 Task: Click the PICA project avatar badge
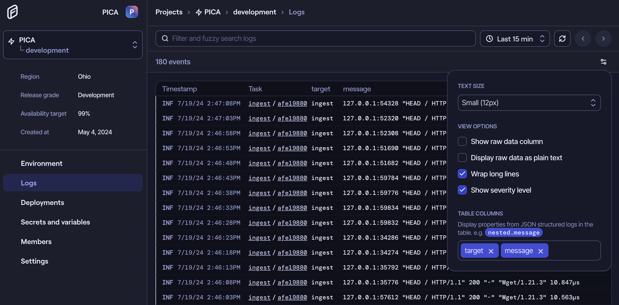[132, 12]
